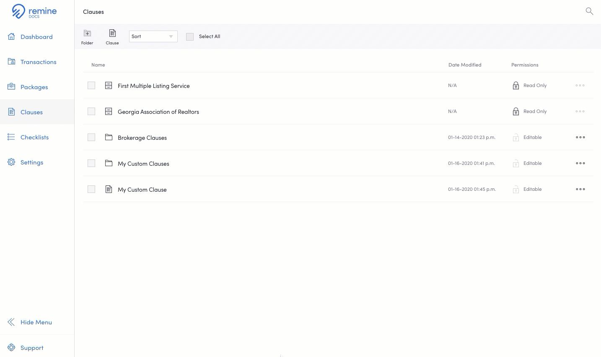
Task: Go to Settings in sidebar
Action: click(x=37, y=162)
